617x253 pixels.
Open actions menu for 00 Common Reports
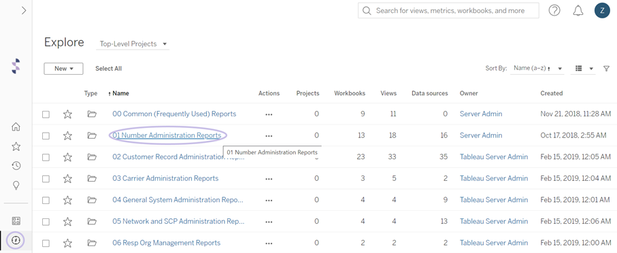click(269, 114)
